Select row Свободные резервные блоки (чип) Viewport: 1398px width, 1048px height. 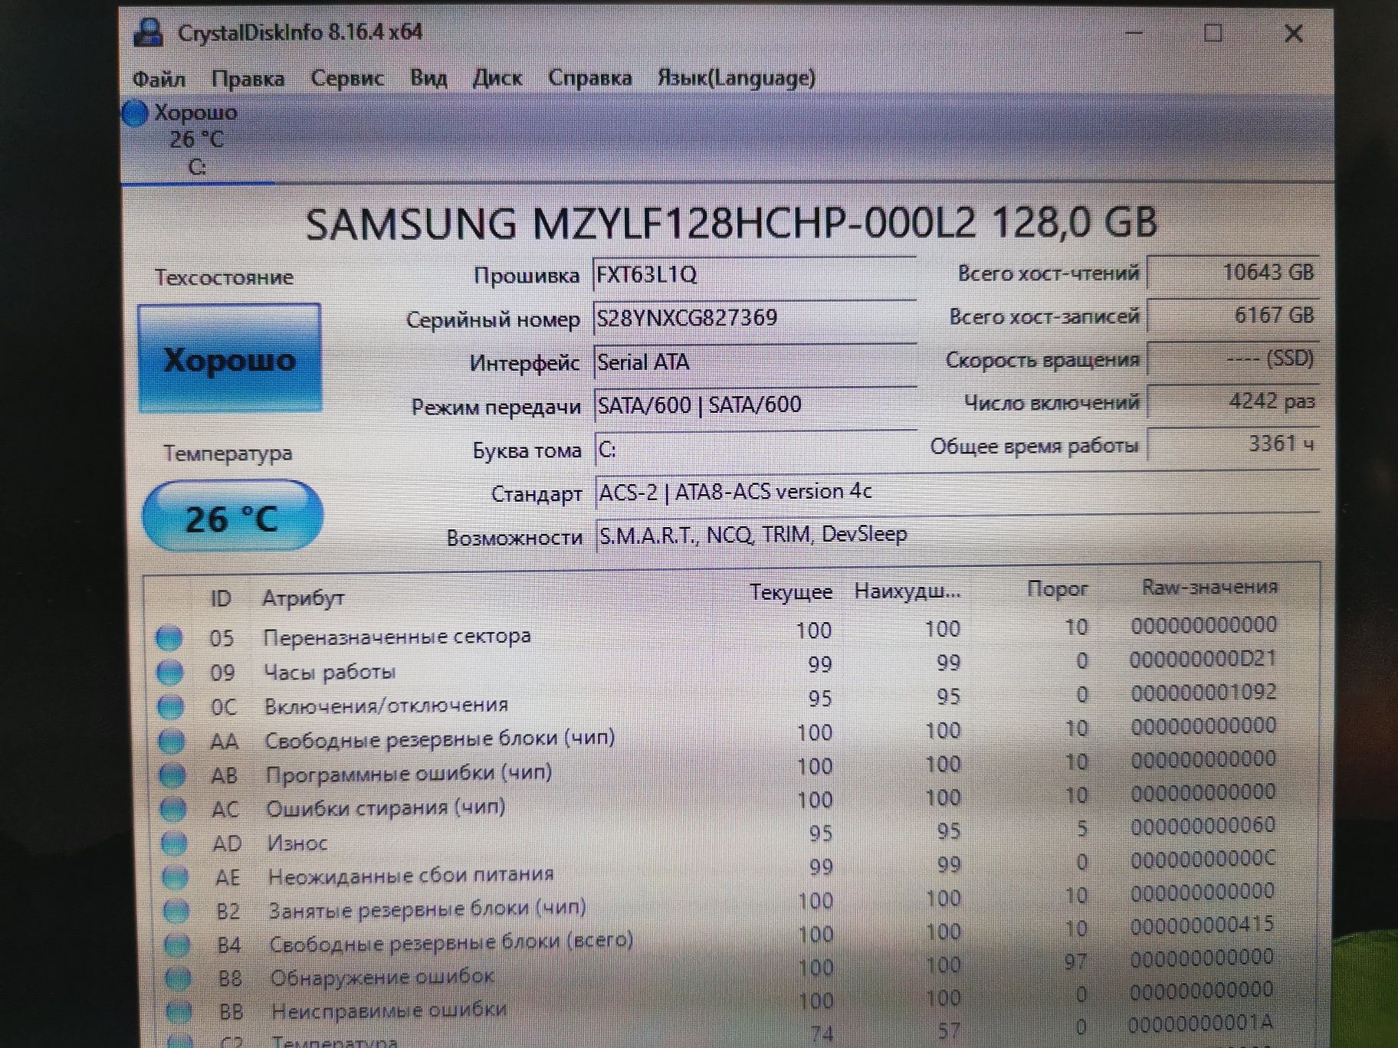coord(717,734)
